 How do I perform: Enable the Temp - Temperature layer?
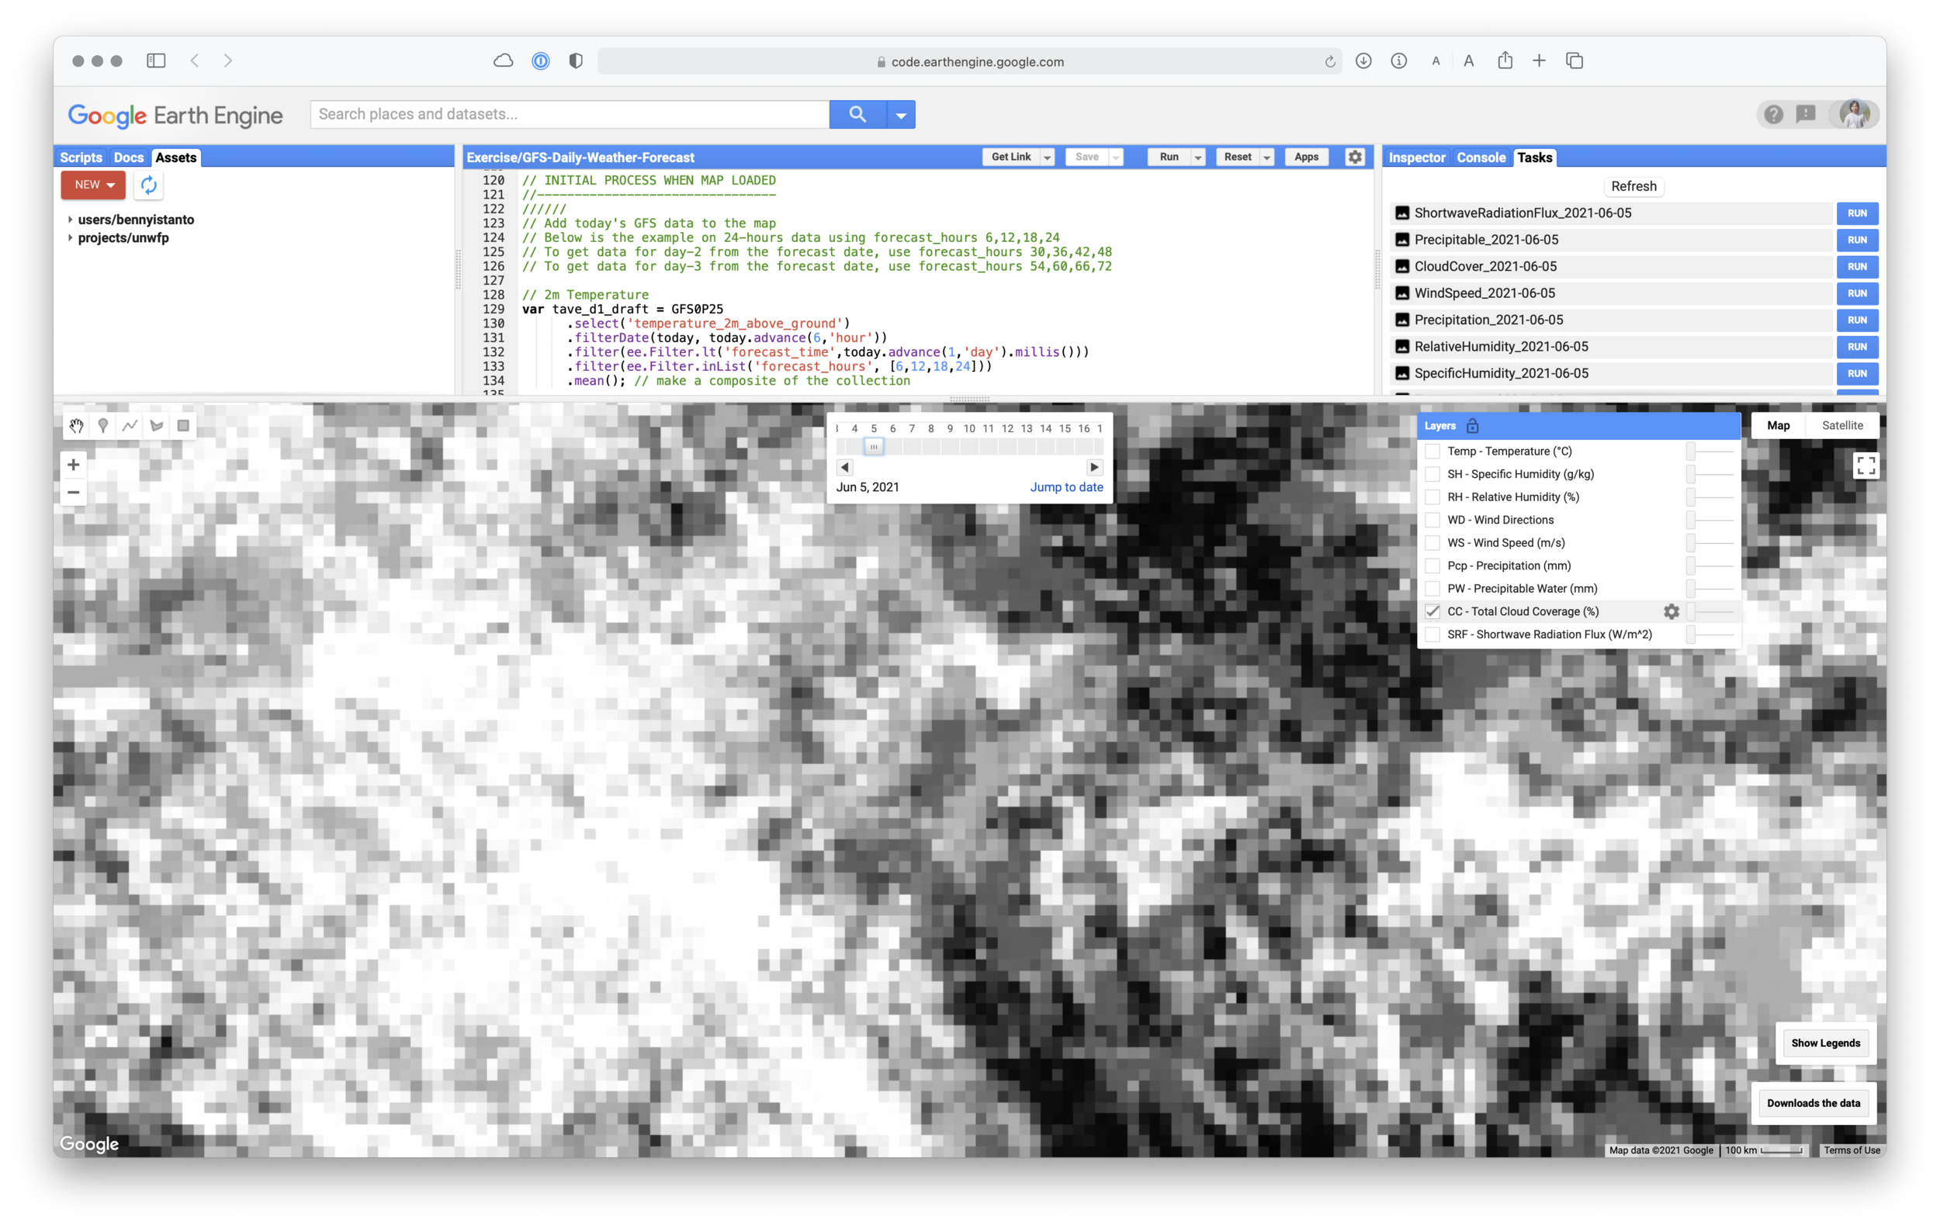(1432, 451)
